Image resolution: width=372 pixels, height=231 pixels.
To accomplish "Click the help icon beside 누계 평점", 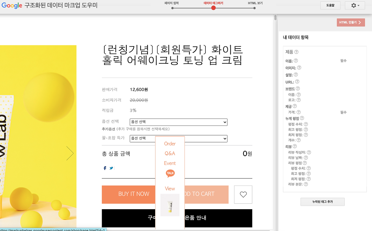I will click(x=301, y=118).
